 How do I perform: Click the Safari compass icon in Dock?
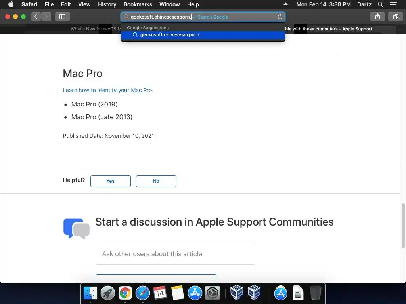tap(143, 293)
